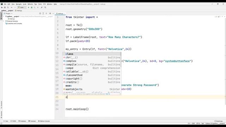Image resolution: width=226 pixels, height=127 pixels.
Task: Toggle the Favorites tool window side tab
Action: coord(1,114)
